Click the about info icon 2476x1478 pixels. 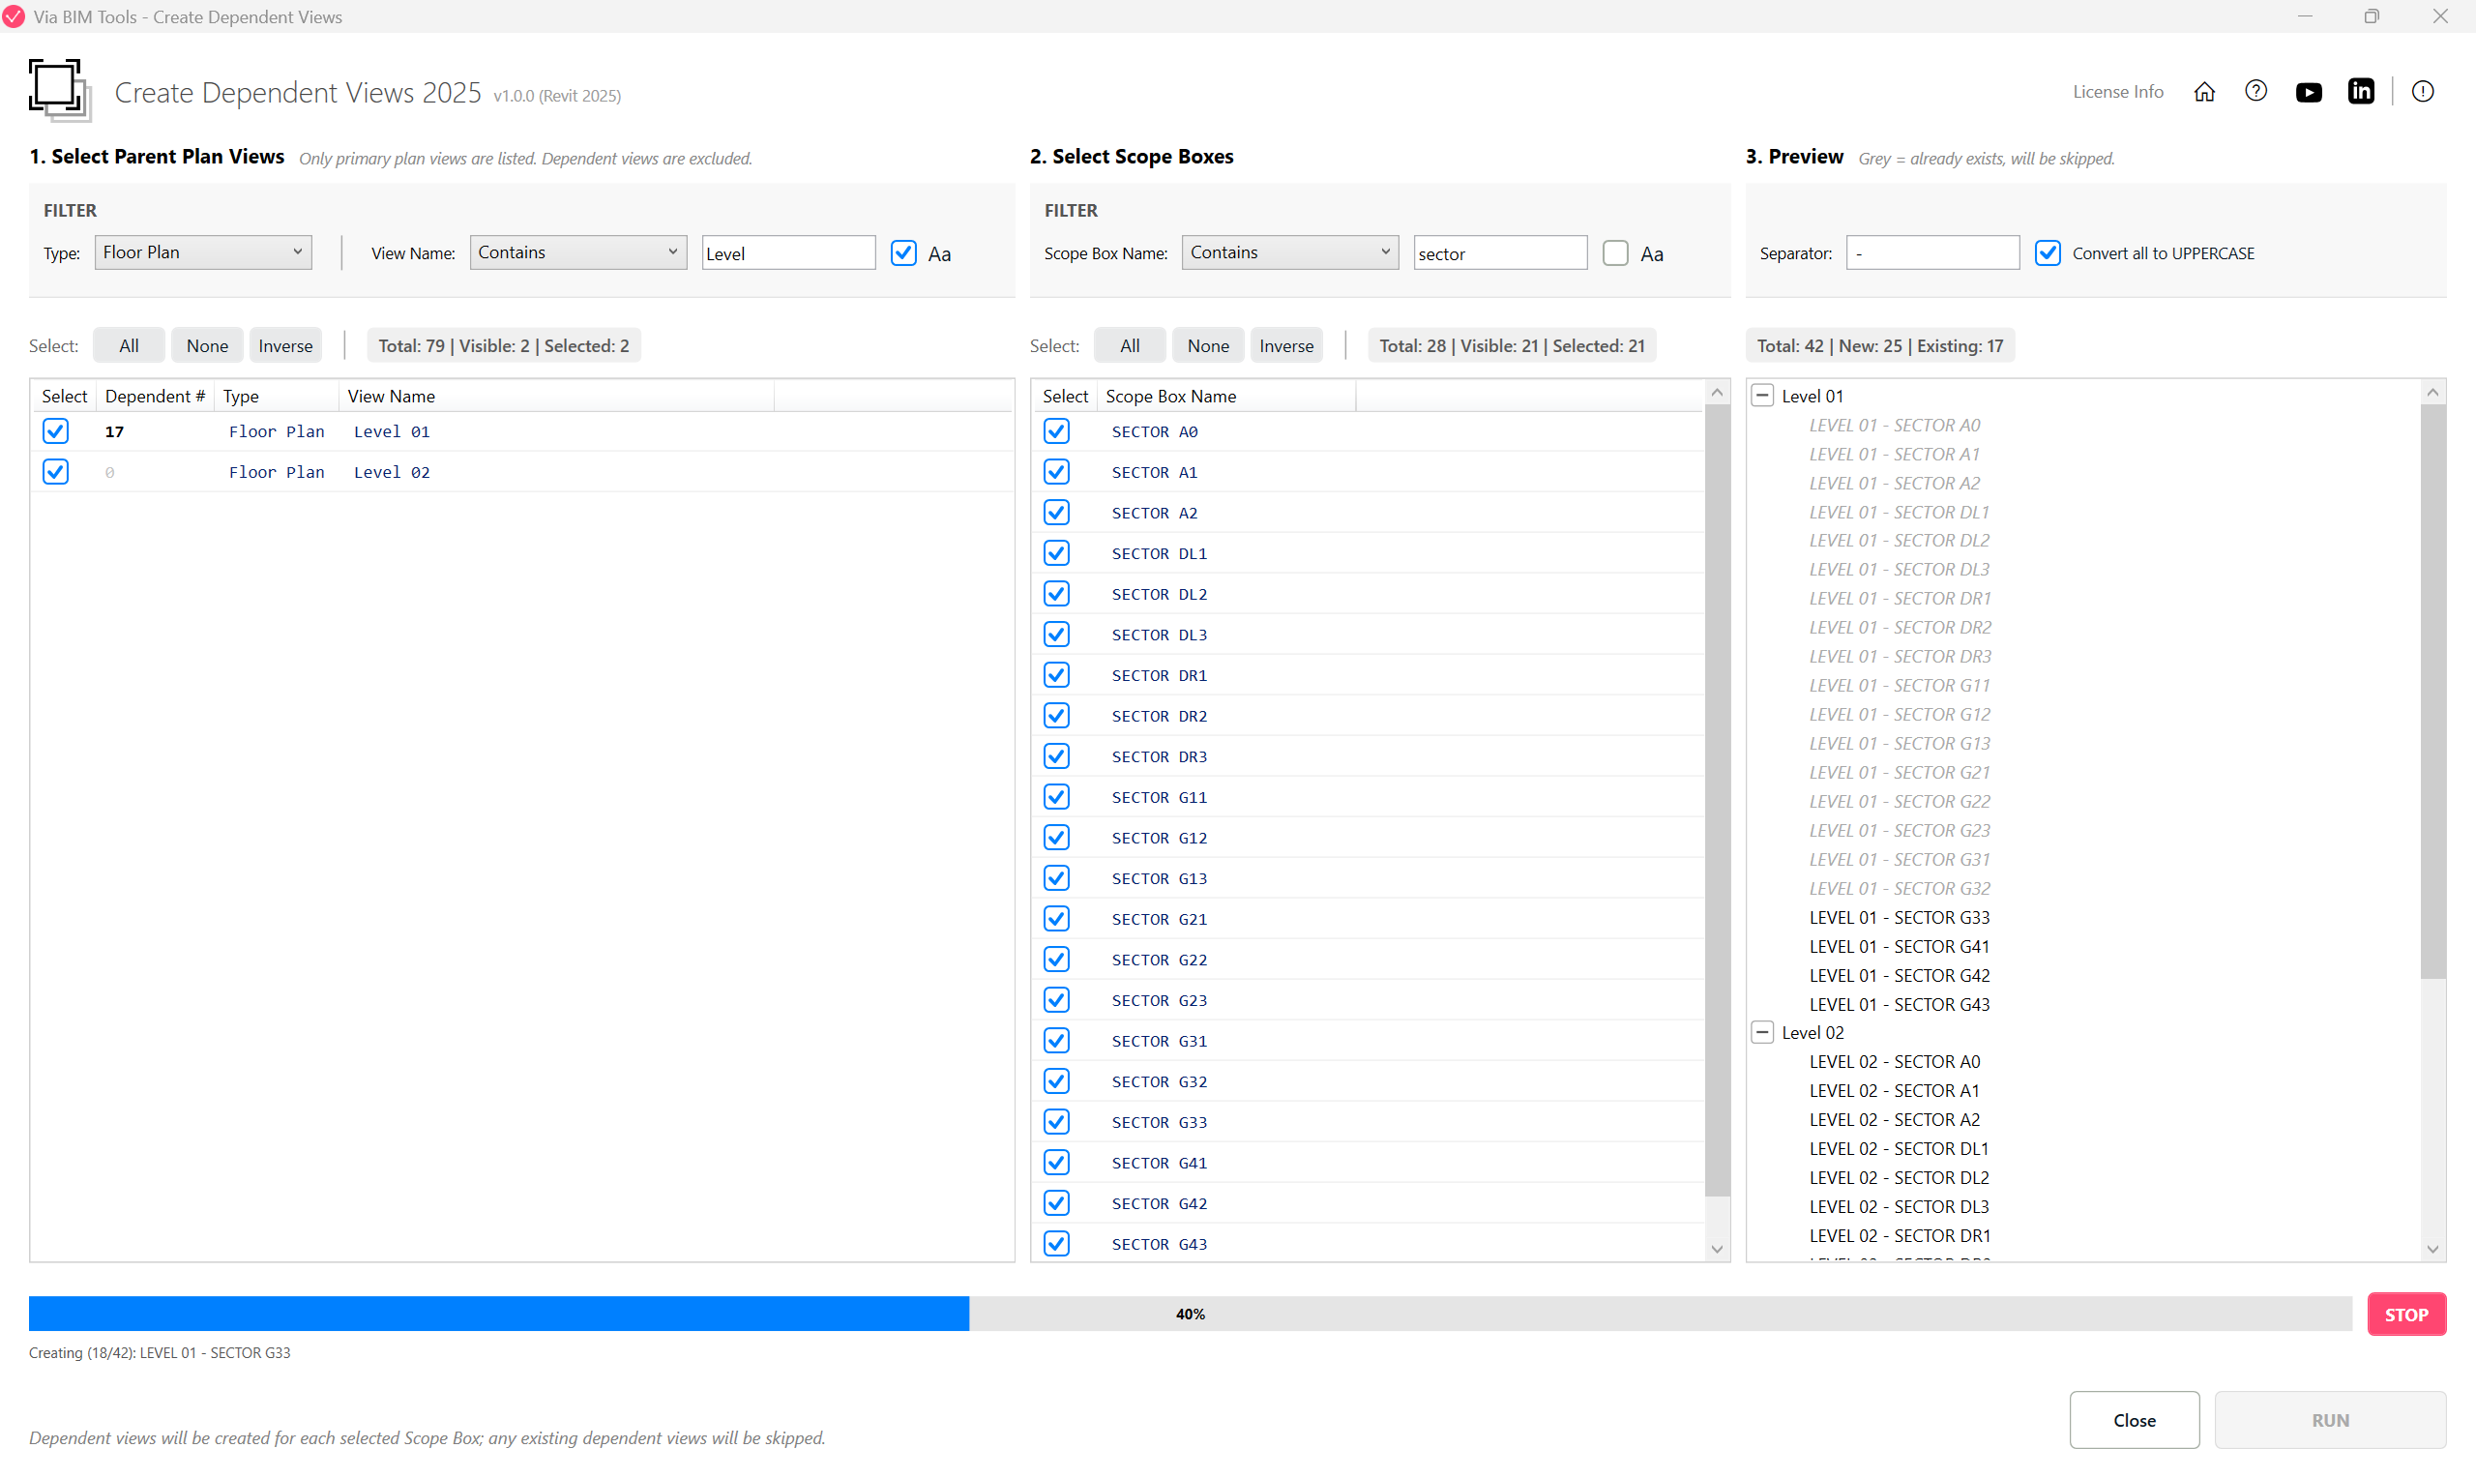click(2422, 92)
